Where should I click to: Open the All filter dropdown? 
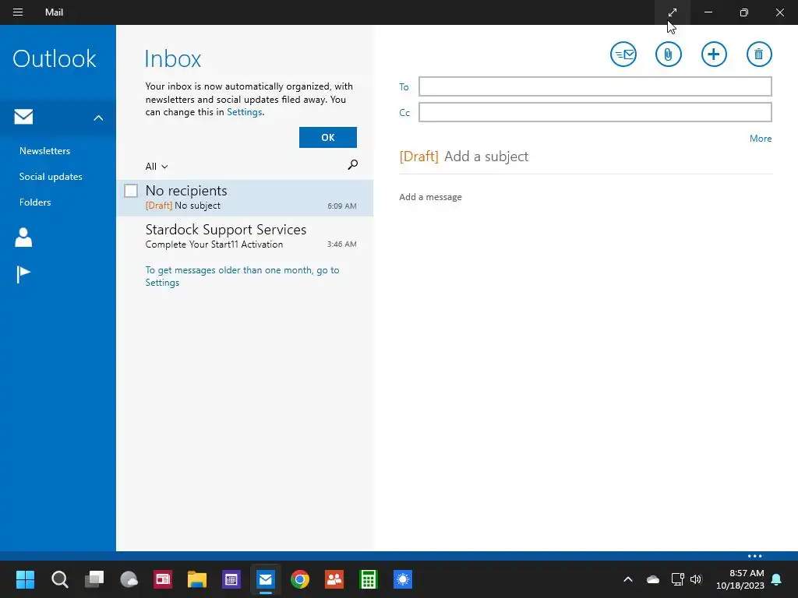click(156, 167)
